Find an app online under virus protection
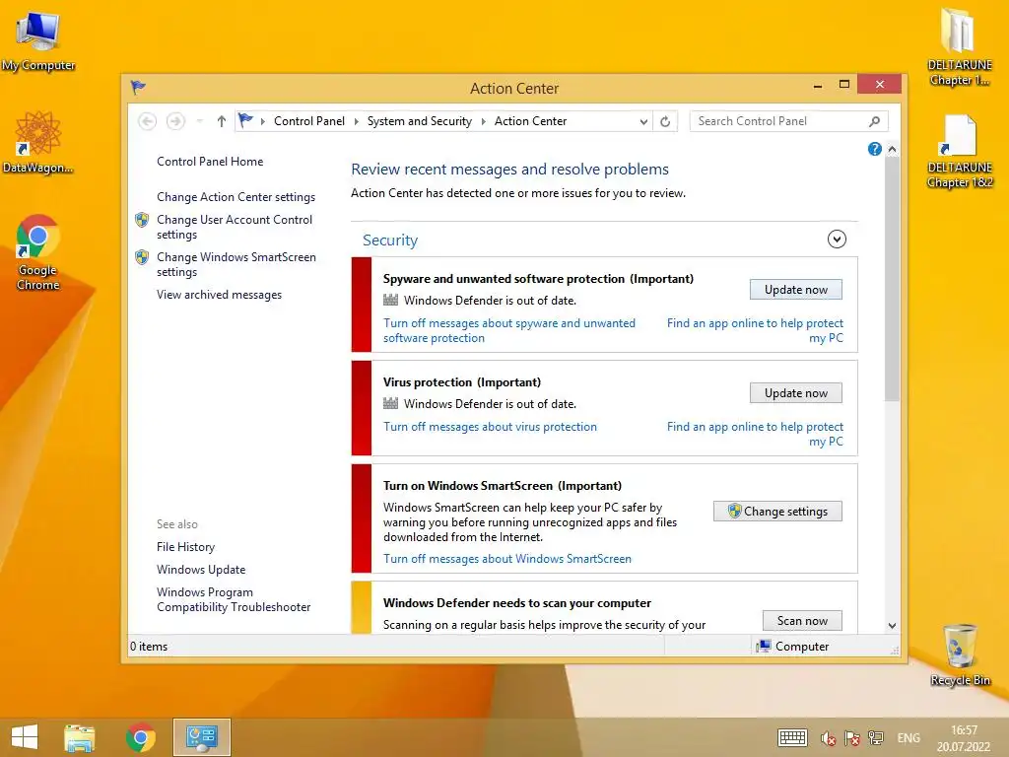The width and height of the screenshot is (1009, 757). pos(755,434)
